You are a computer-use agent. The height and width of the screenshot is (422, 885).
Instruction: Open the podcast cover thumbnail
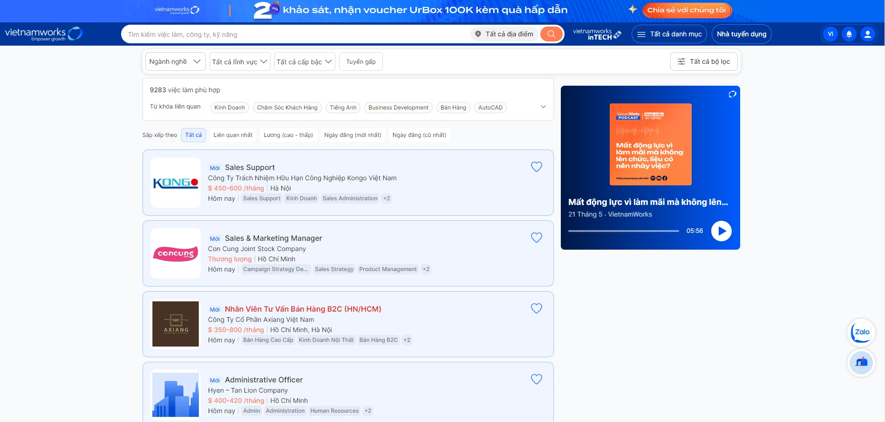(650, 144)
